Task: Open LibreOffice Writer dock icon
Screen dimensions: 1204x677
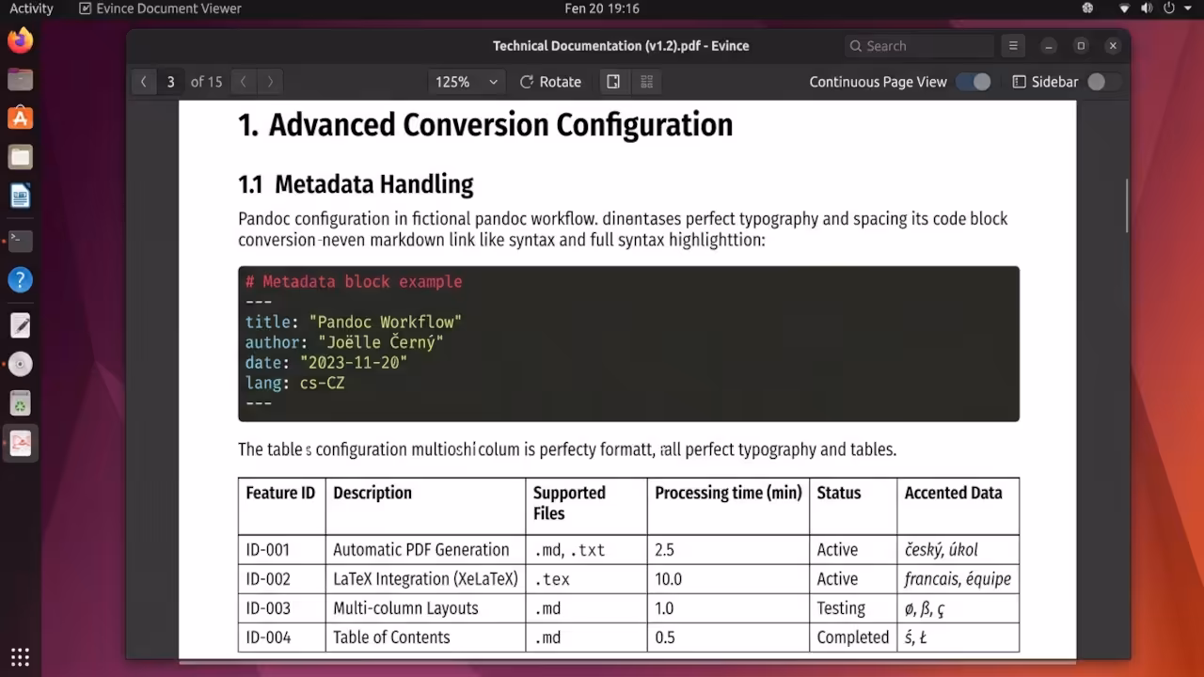Action: [x=20, y=197]
